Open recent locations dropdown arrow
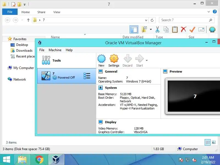This screenshot has width=220, height=165. tap(22, 20)
